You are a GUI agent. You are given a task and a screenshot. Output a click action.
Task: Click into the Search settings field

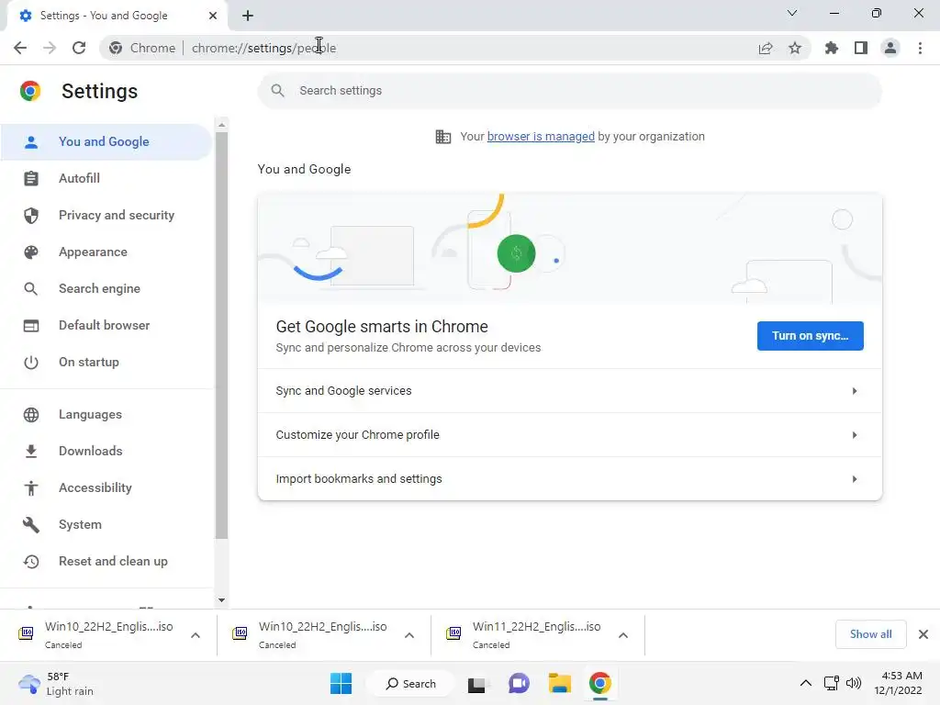(569, 91)
